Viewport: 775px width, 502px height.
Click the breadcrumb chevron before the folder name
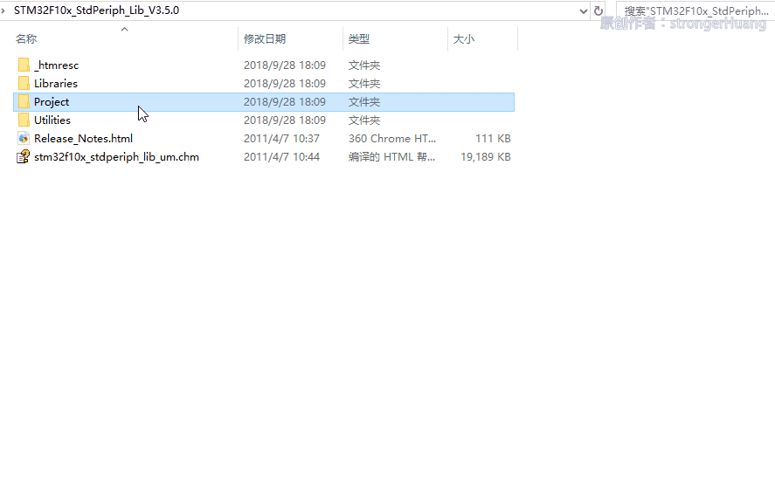[3, 10]
